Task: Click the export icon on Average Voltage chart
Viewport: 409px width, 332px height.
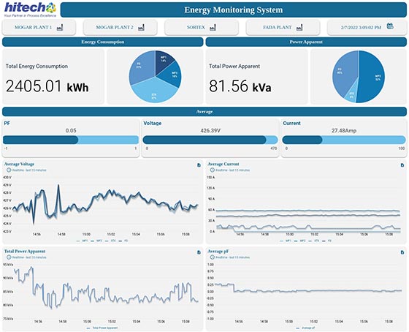Action: point(199,165)
